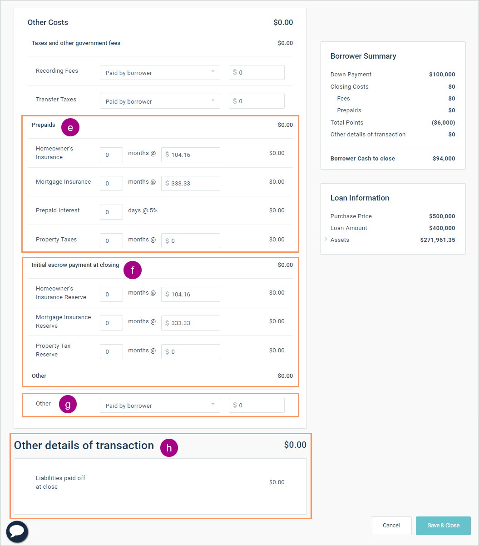Select the Borrower Summary title
This screenshot has width=479, height=546.
363,56
